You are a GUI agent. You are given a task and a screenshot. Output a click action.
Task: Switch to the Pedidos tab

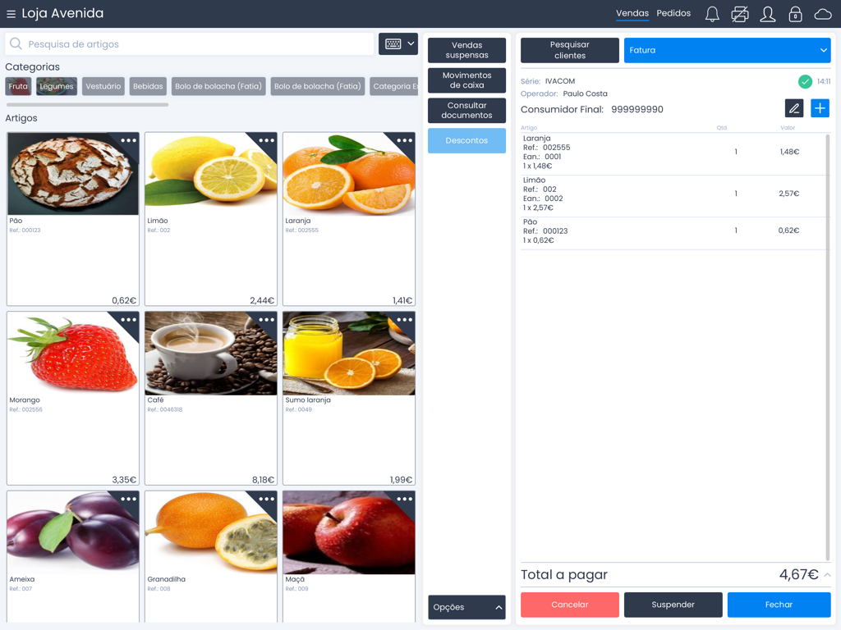click(673, 13)
